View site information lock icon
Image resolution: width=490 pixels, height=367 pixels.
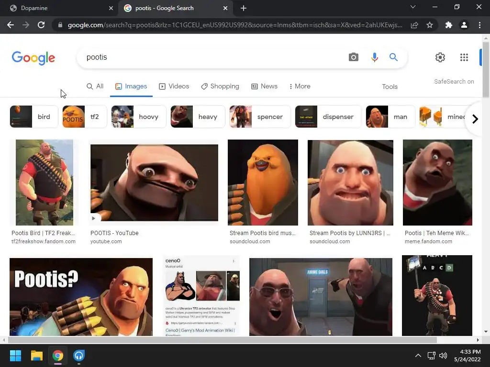(60, 25)
